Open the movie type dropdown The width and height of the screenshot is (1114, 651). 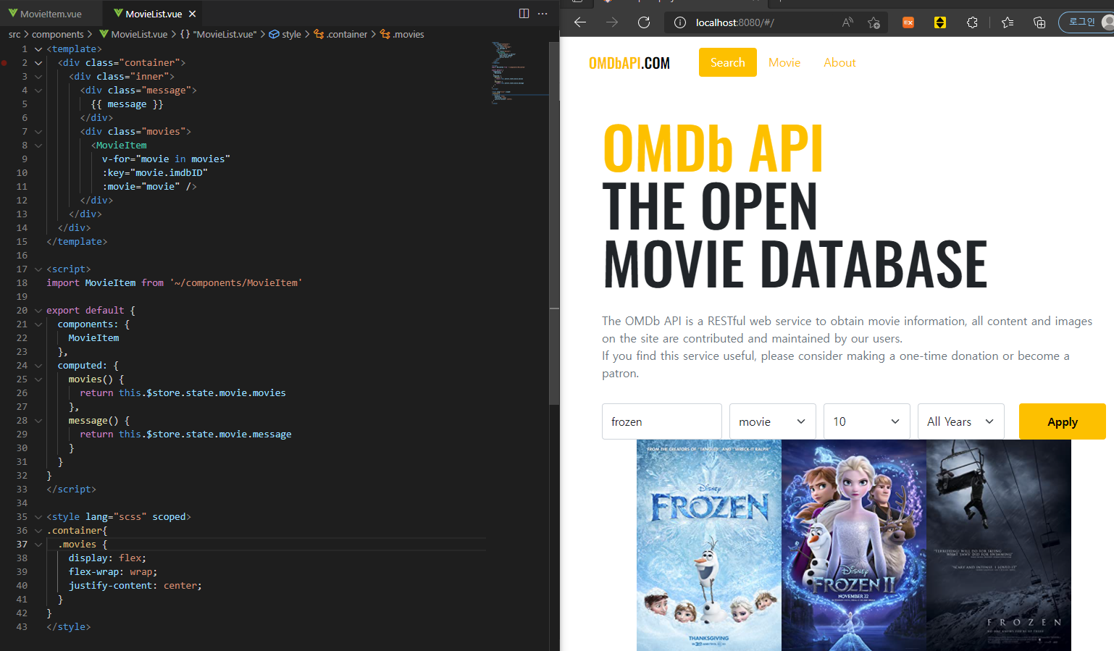click(773, 421)
